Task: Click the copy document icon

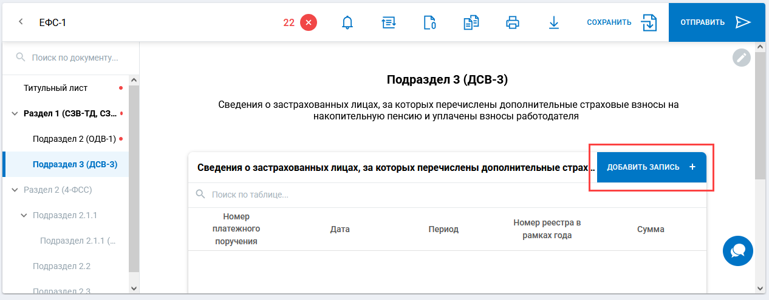Action: tap(471, 22)
